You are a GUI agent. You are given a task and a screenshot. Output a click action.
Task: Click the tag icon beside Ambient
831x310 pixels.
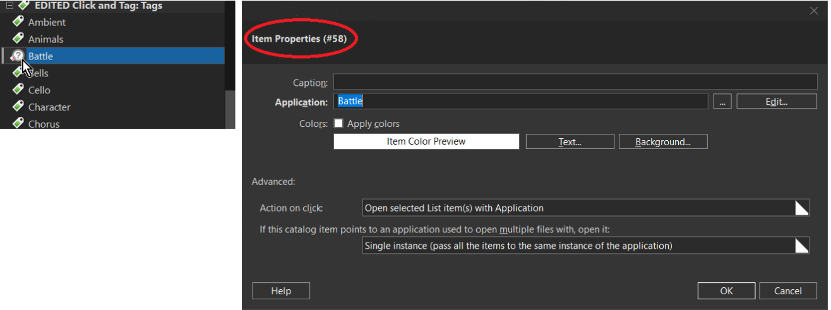tap(18, 21)
